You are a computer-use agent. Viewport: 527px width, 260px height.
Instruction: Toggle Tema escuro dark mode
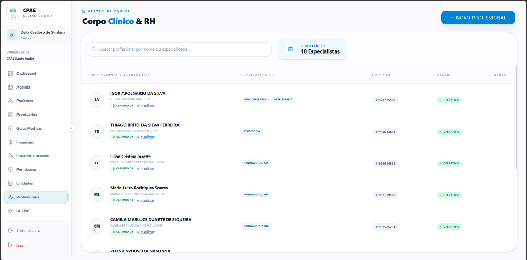(x=24, y=231)
